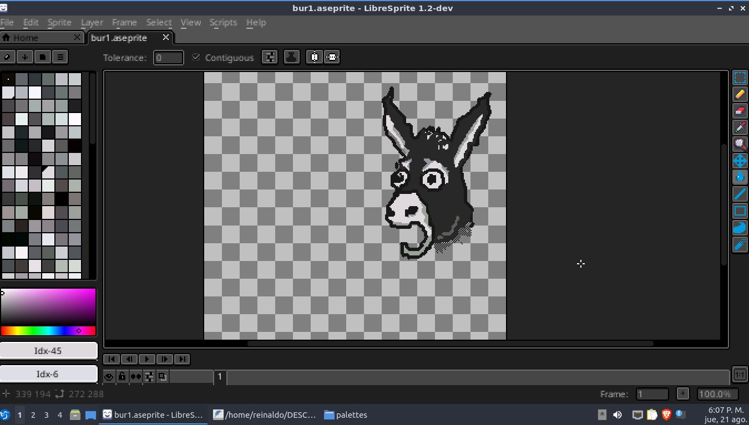This screenshot has height=425, width=749.
Task: Select the Blur tool in right toolbar
Action: pyautogui.click(x=740, y=244)
